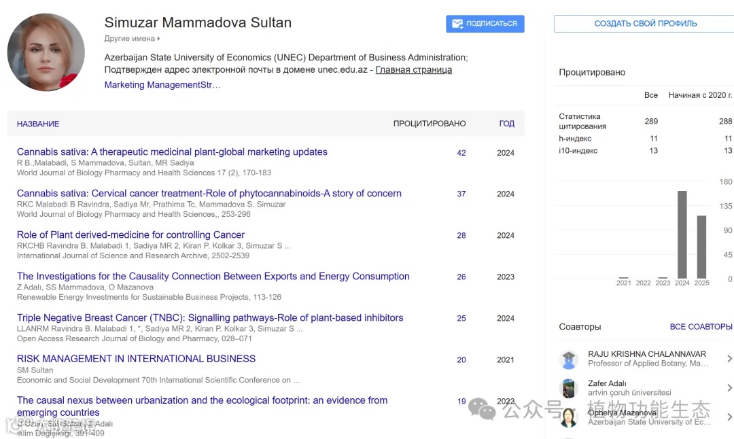
Task: Click Zafer Adalı's co-author avatar
Action: (x=569, y=388)
